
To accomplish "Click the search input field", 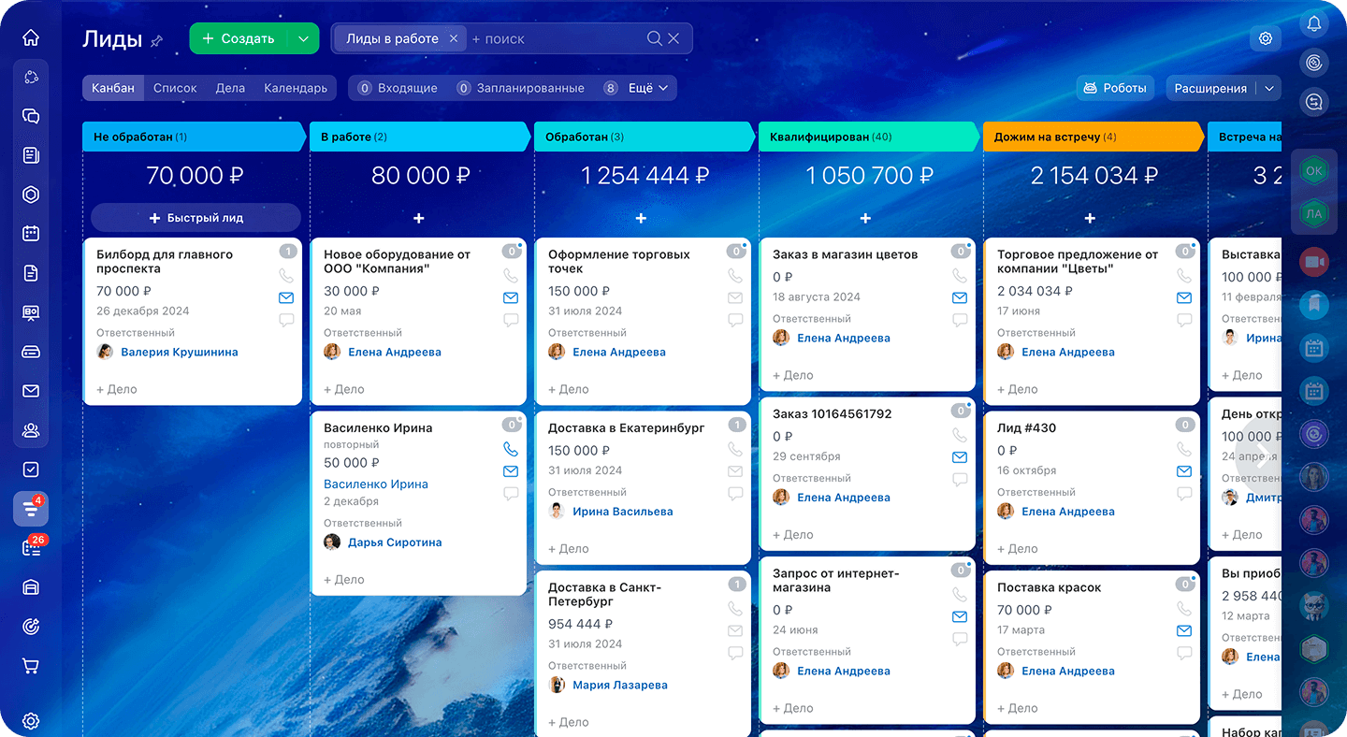I will (557, 39).
